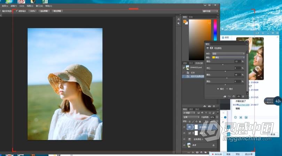Open the Paragraph panel icon in the dock
The image size is (282, 156).
(x=178, y=24)
